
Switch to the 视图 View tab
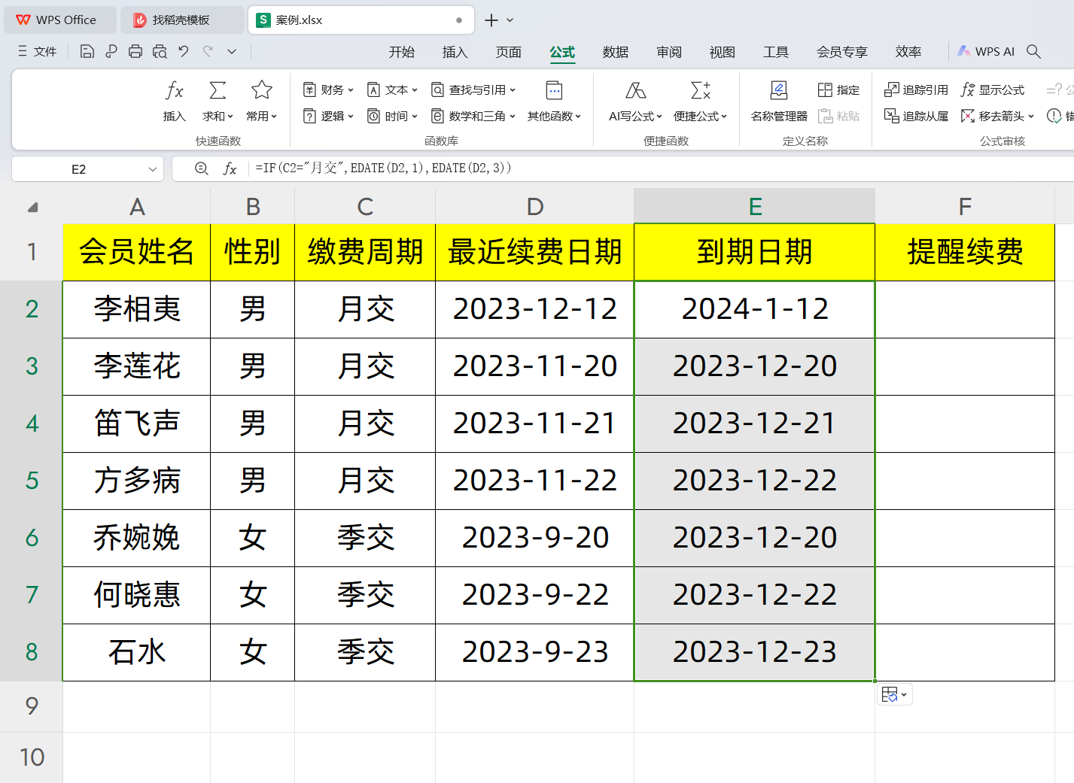point(723,52)
